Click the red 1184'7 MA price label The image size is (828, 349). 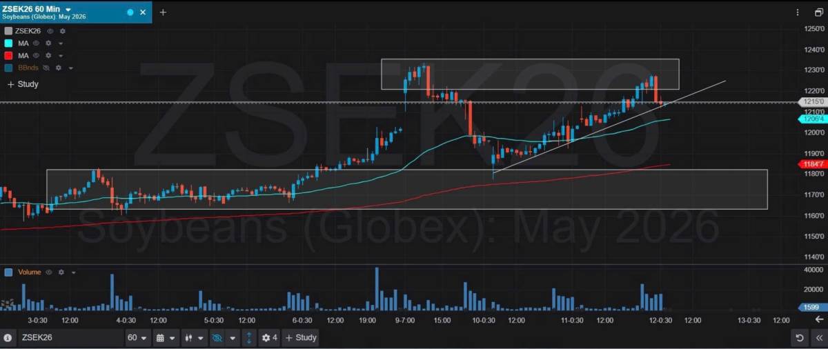point(812,164)
